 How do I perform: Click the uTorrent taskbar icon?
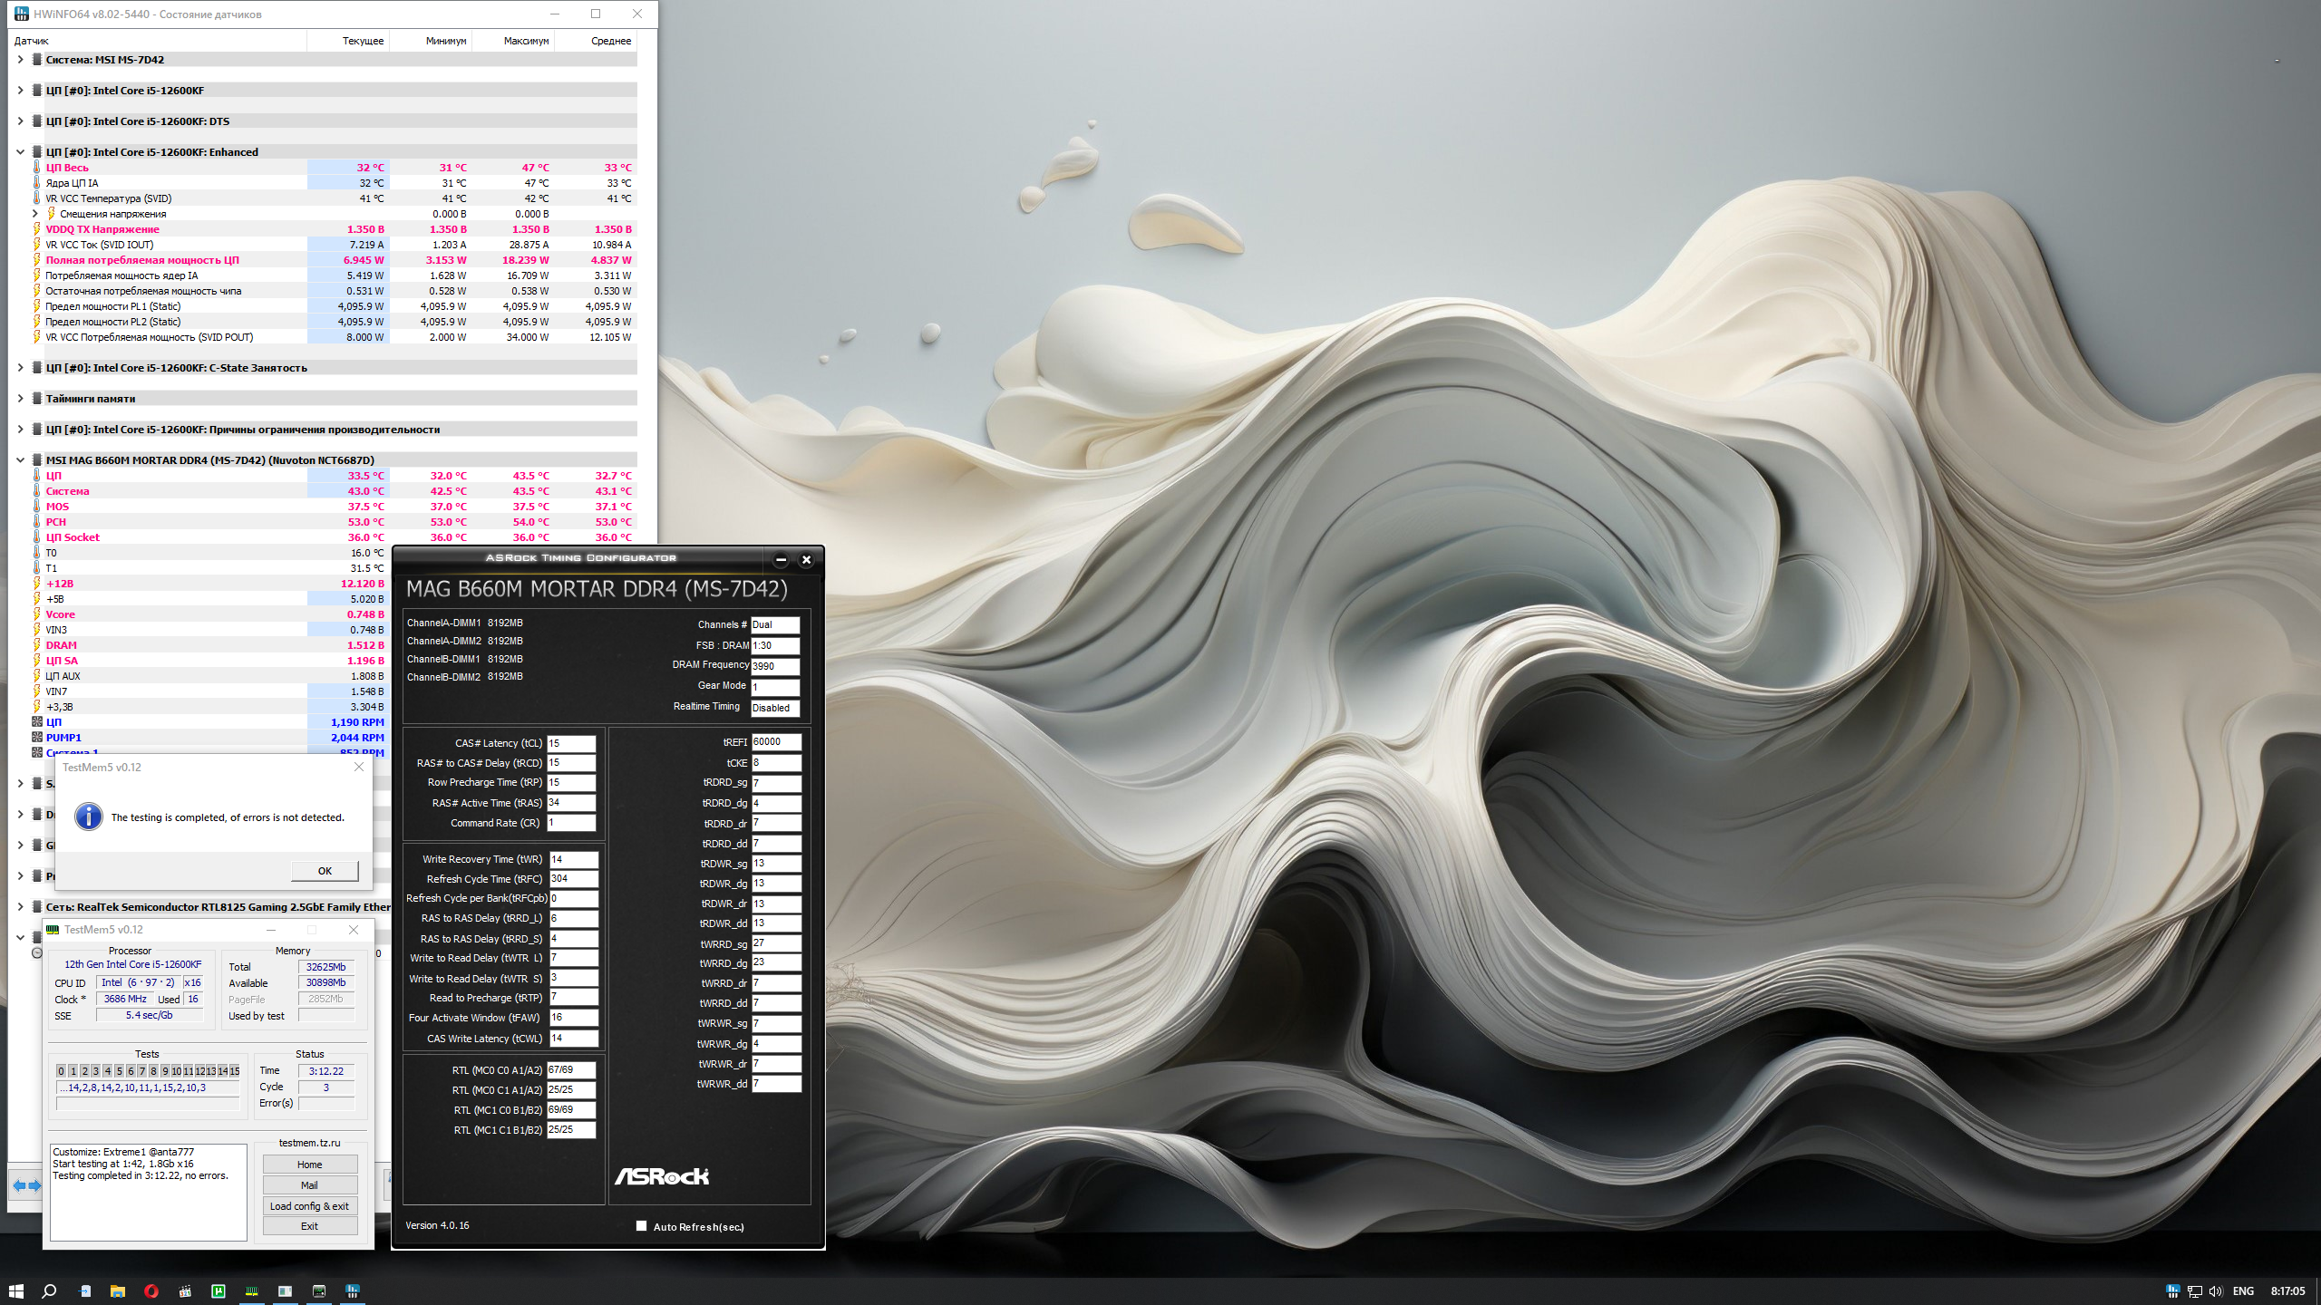click(x=219, y=1291)
